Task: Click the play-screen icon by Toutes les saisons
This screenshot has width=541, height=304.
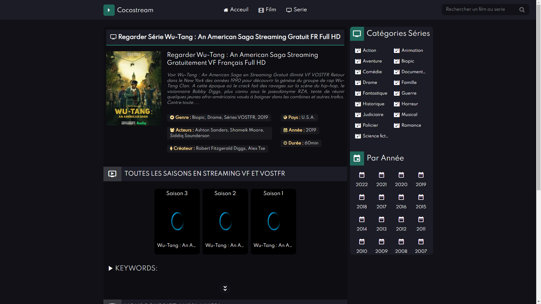Action: point(112,174)
